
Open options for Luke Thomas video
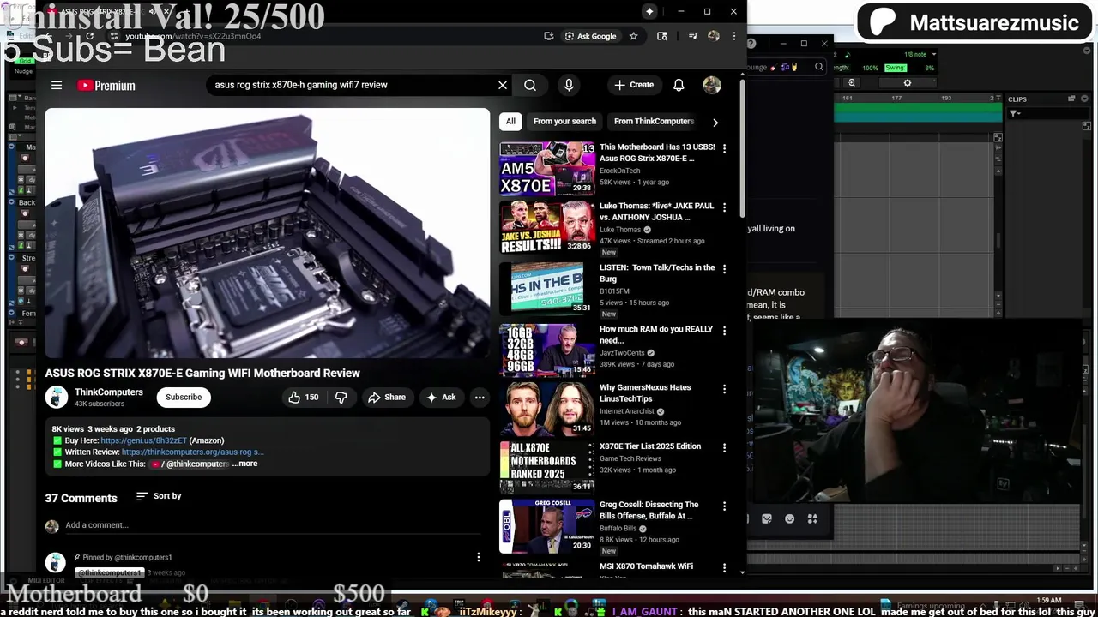pos(724,207)
